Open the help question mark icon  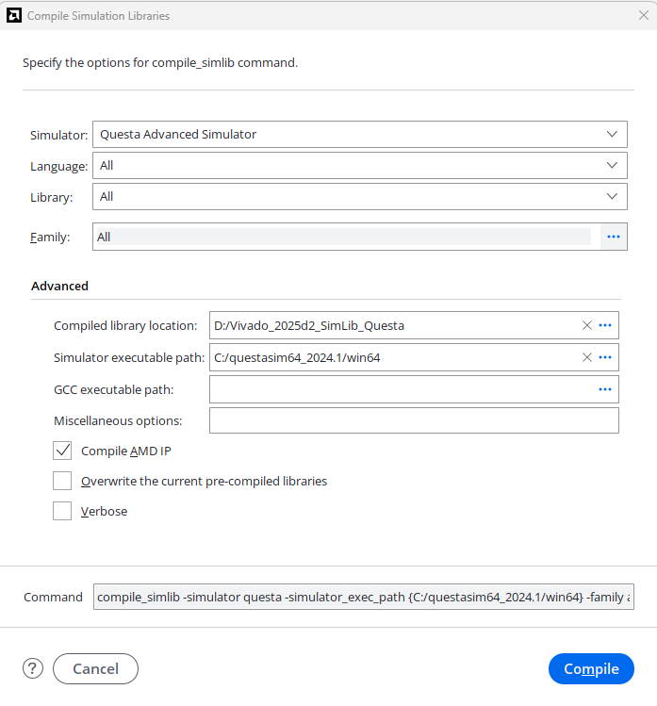(33, 668)
